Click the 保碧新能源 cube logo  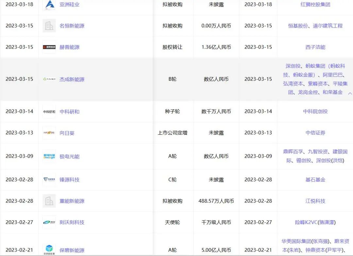[49, 248]
